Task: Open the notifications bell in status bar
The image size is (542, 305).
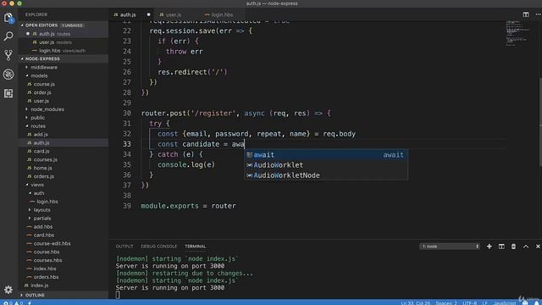Action: point(537,302)
